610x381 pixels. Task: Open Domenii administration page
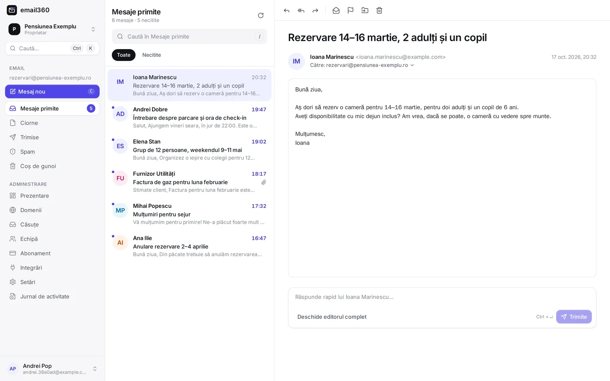coord(52,210)
